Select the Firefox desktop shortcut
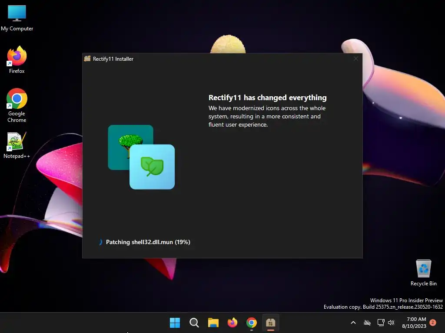This screenshot has width=445, height=333. pos(17,60)
